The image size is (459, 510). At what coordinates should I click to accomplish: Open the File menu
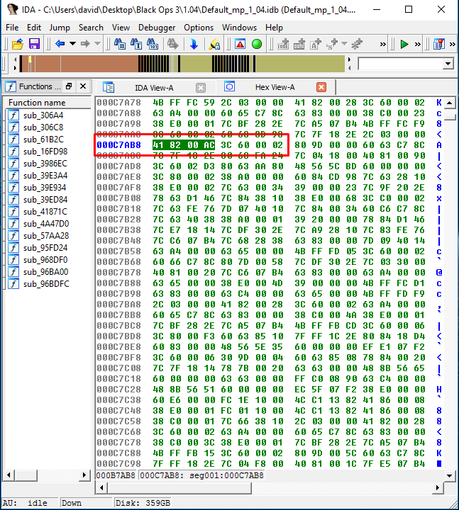12,28
